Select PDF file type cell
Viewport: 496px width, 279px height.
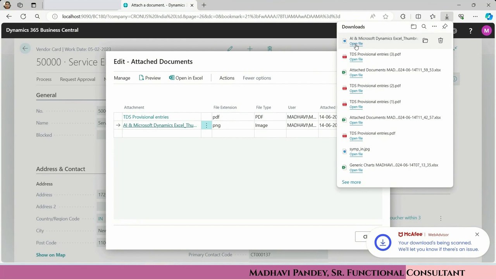pos(270,117)
